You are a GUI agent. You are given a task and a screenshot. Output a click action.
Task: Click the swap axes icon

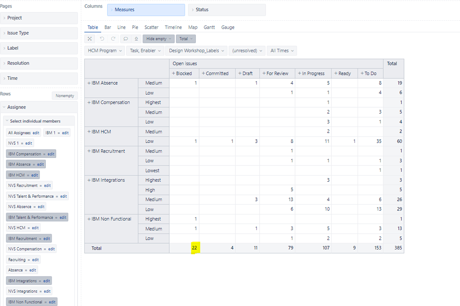point(89,39)
